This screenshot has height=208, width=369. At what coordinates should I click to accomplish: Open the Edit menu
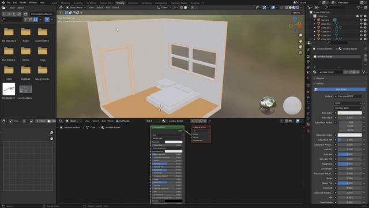pos(15,2)
